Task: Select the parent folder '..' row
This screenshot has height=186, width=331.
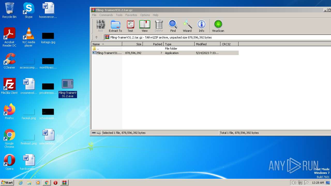Action: [x=165, y=49]
